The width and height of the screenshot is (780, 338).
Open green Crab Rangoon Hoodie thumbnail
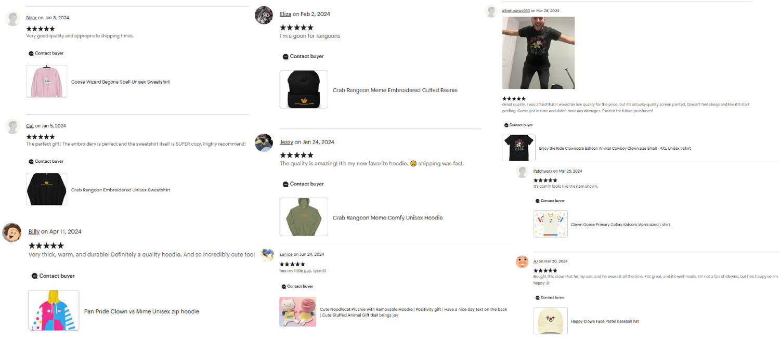304,217
